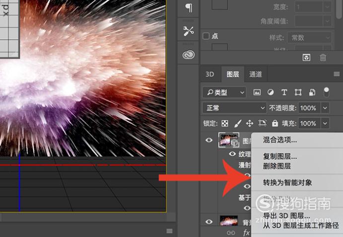The image size is (343, 237).
Task: Open the 正常 blend mode dropdown
Action: coord(234,108)
